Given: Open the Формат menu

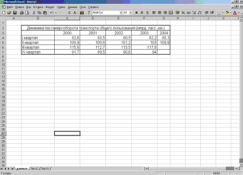Looking at the screenshot, I should pos(50,7).
